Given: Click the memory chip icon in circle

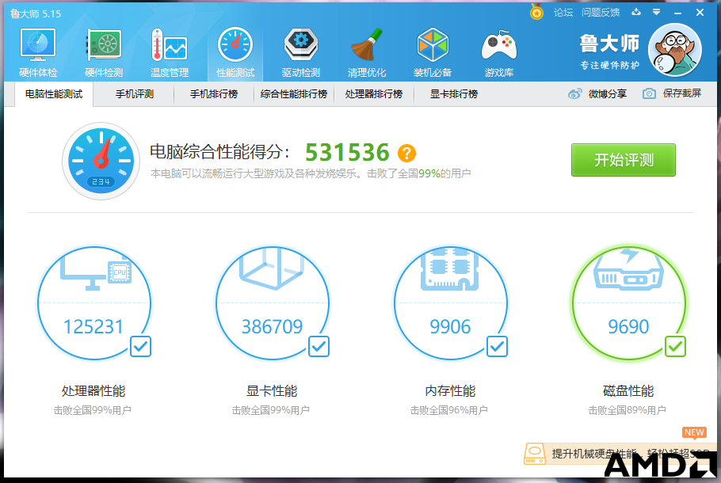Looking at the screenshot, I should point(450,270).
